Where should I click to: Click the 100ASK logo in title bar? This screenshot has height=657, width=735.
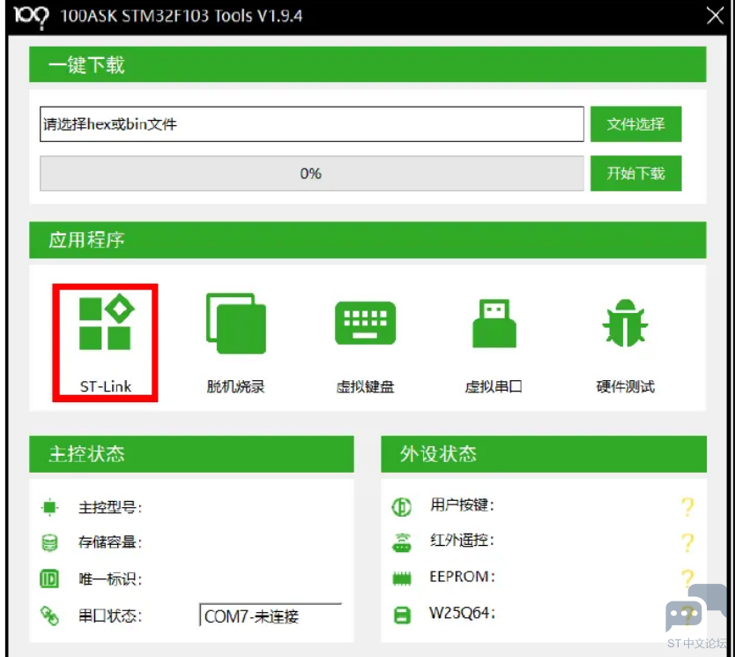coord(31,17)
